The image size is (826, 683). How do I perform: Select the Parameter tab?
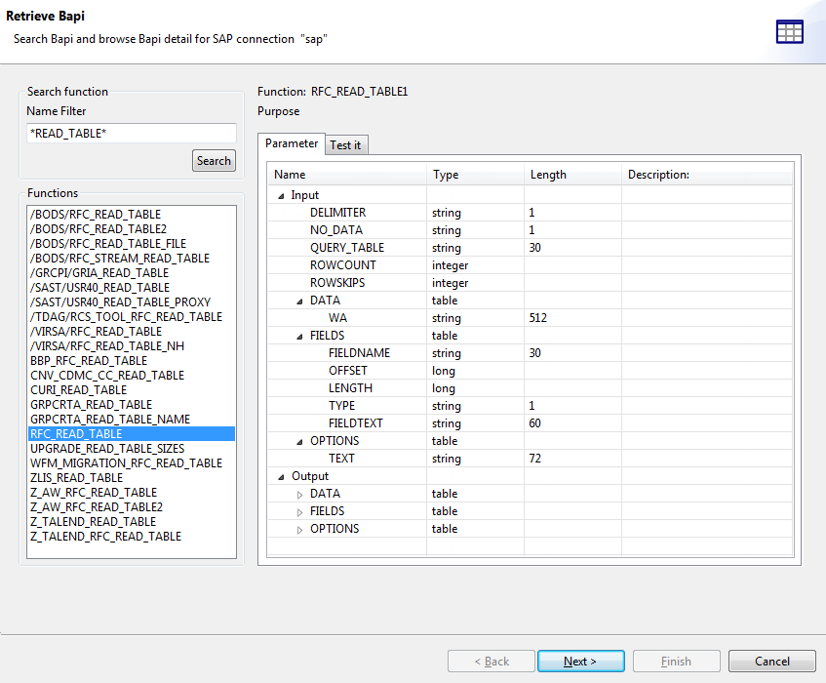292,143
